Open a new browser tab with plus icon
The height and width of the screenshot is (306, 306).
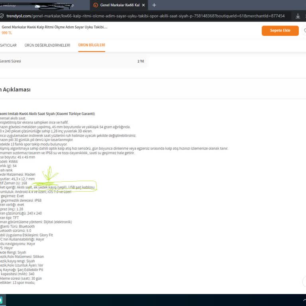154,5
